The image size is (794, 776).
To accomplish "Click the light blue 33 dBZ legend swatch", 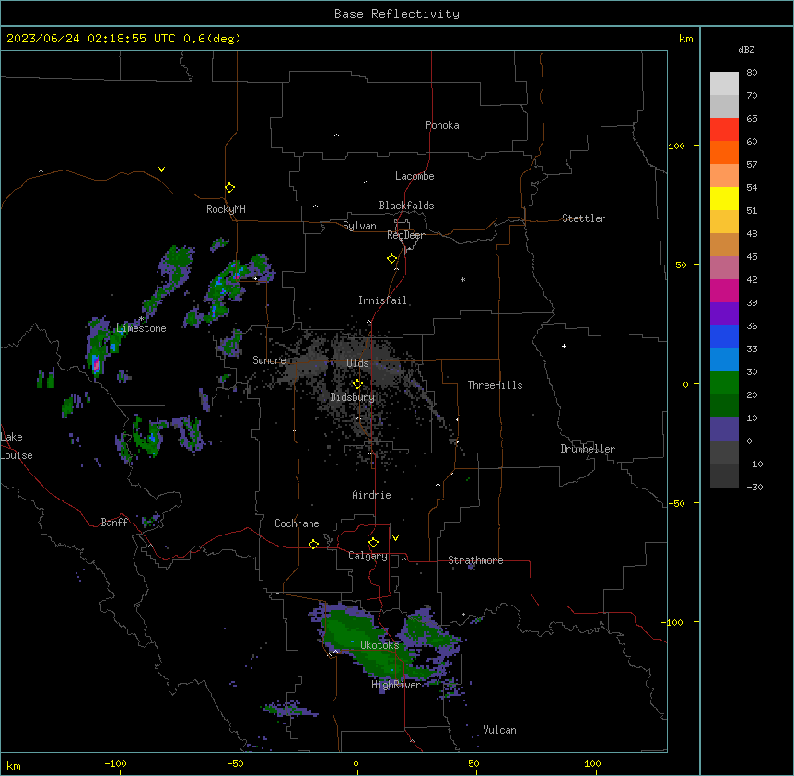I will [x=724, y=359].
